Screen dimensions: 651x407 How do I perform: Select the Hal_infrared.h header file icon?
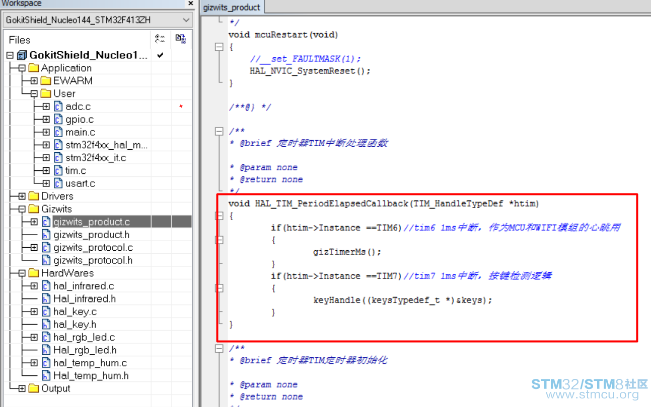click(x=46, y=299)
